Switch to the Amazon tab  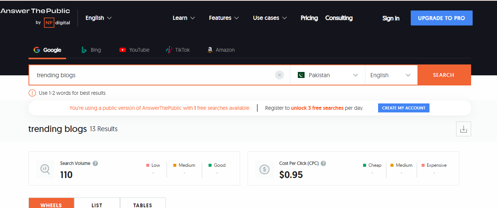(221, 50)
